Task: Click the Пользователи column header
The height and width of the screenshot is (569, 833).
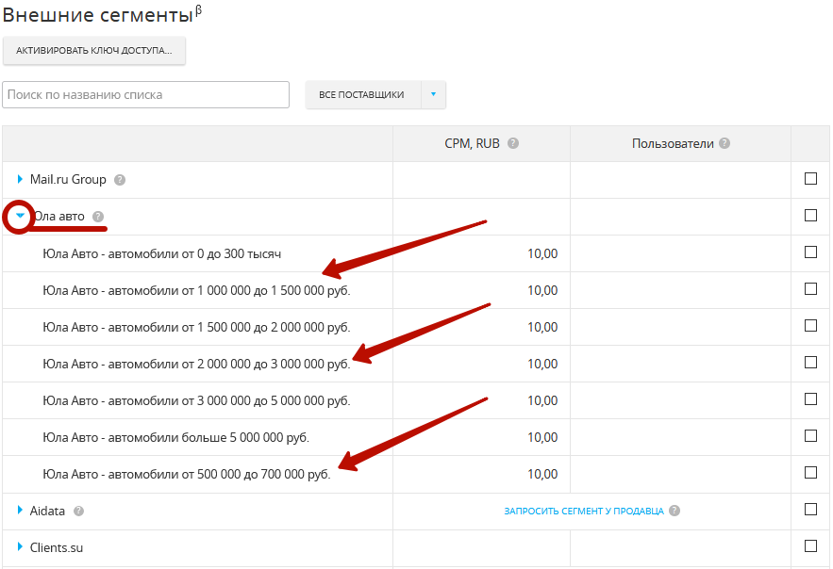Action: (673, 144)
